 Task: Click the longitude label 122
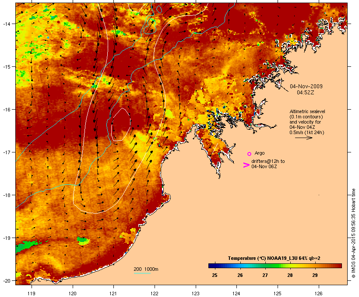[155, 294]
